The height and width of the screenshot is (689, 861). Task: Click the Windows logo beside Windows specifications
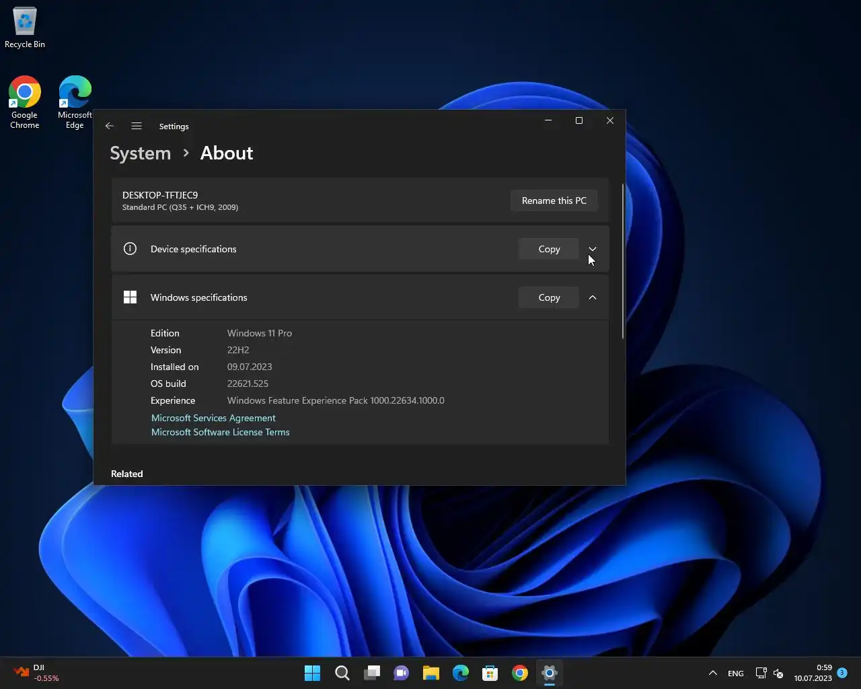pos(130,297)
